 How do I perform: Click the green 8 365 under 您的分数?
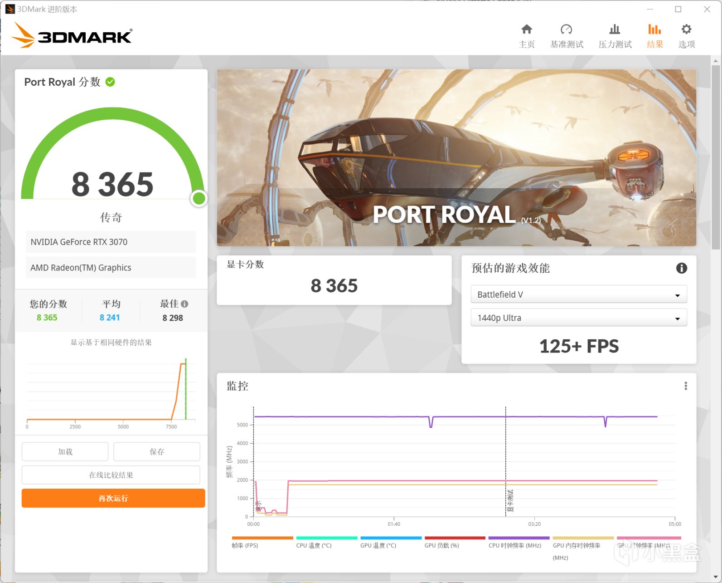[47, 318]
